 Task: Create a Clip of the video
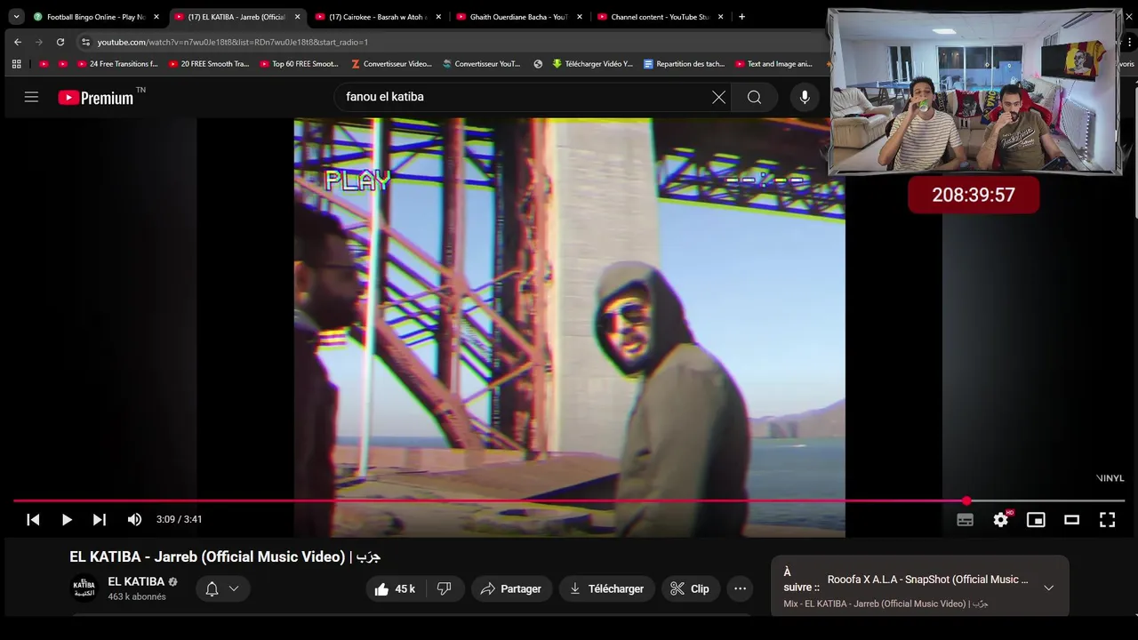point(691,588)
